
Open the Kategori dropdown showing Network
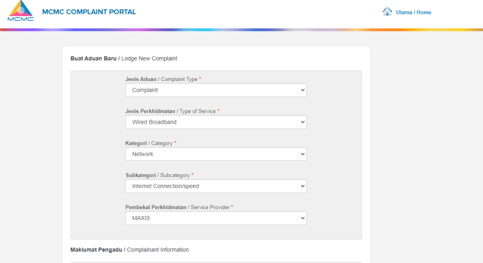[x=216, y=154]
